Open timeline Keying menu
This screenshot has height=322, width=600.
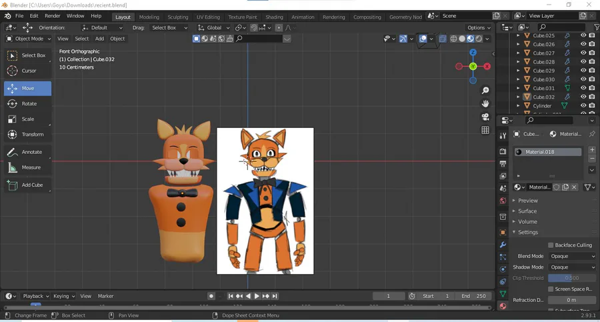coord(63,296)
